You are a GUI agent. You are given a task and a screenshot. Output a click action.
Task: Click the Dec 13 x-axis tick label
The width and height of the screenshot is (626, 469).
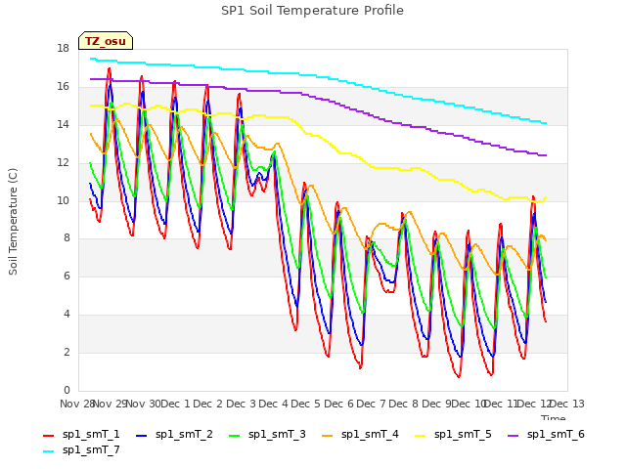coord(567,404)
